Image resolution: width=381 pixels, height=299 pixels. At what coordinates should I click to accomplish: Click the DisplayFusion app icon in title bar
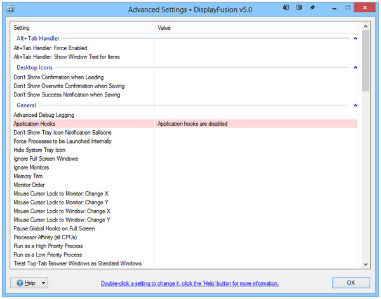(11, 10)
